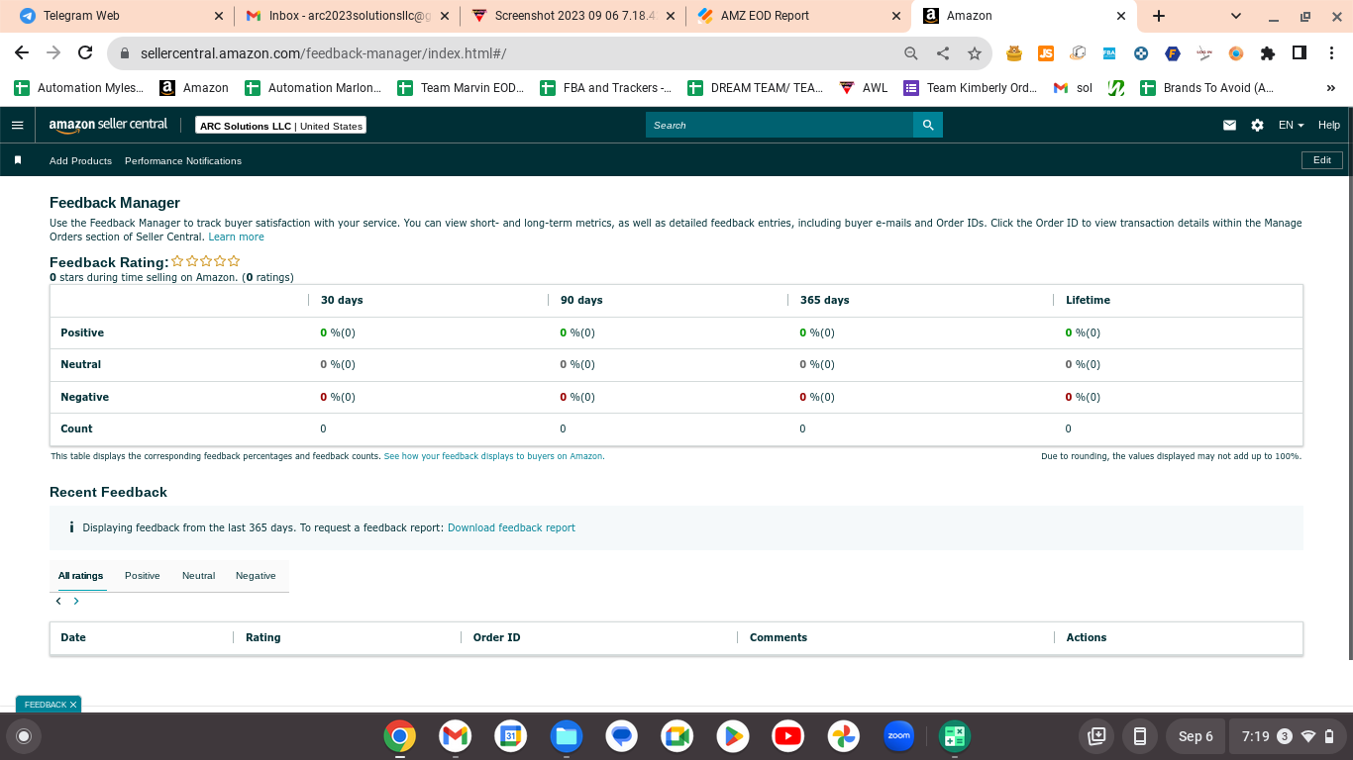Viewport: 1353px width, 760px height.
Task: Click the zoom indicator in the address bar
Action: tap(911, 53)
